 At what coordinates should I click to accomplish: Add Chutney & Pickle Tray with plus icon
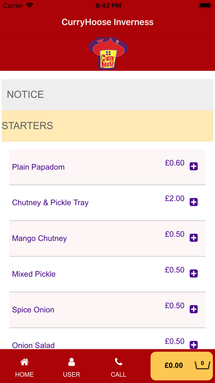(193, 202)
